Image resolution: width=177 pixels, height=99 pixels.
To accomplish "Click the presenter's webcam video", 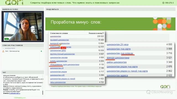I will 23,26.
